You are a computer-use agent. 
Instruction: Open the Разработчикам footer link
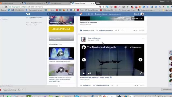36,23
